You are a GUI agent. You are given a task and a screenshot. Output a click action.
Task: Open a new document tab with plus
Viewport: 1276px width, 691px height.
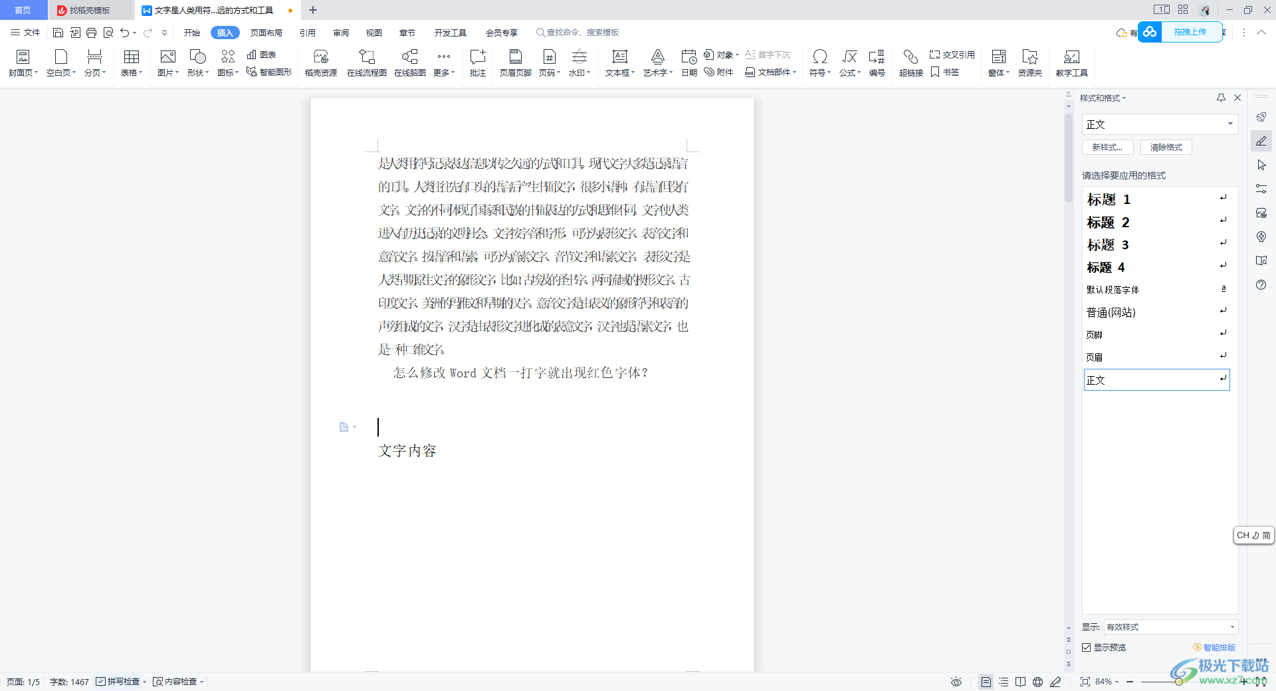pyautogui.click(x=313, y=10)
